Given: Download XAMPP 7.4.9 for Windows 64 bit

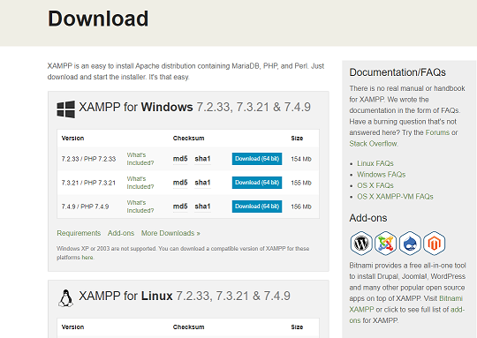Looking at the screenshot, I should click(257, 207).
